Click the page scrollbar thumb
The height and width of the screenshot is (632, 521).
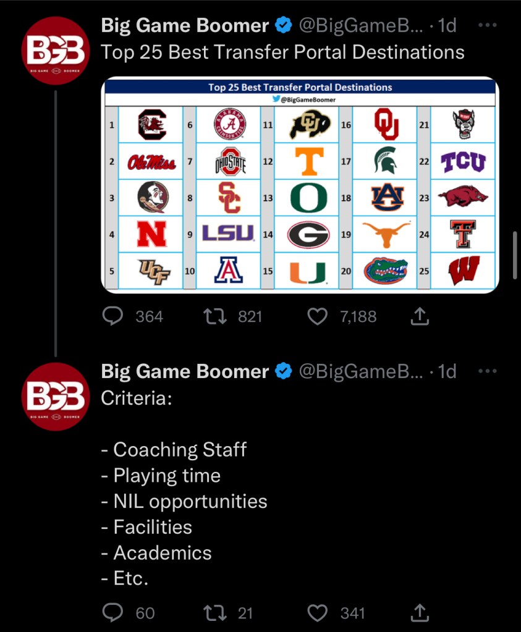coord(515,255)
